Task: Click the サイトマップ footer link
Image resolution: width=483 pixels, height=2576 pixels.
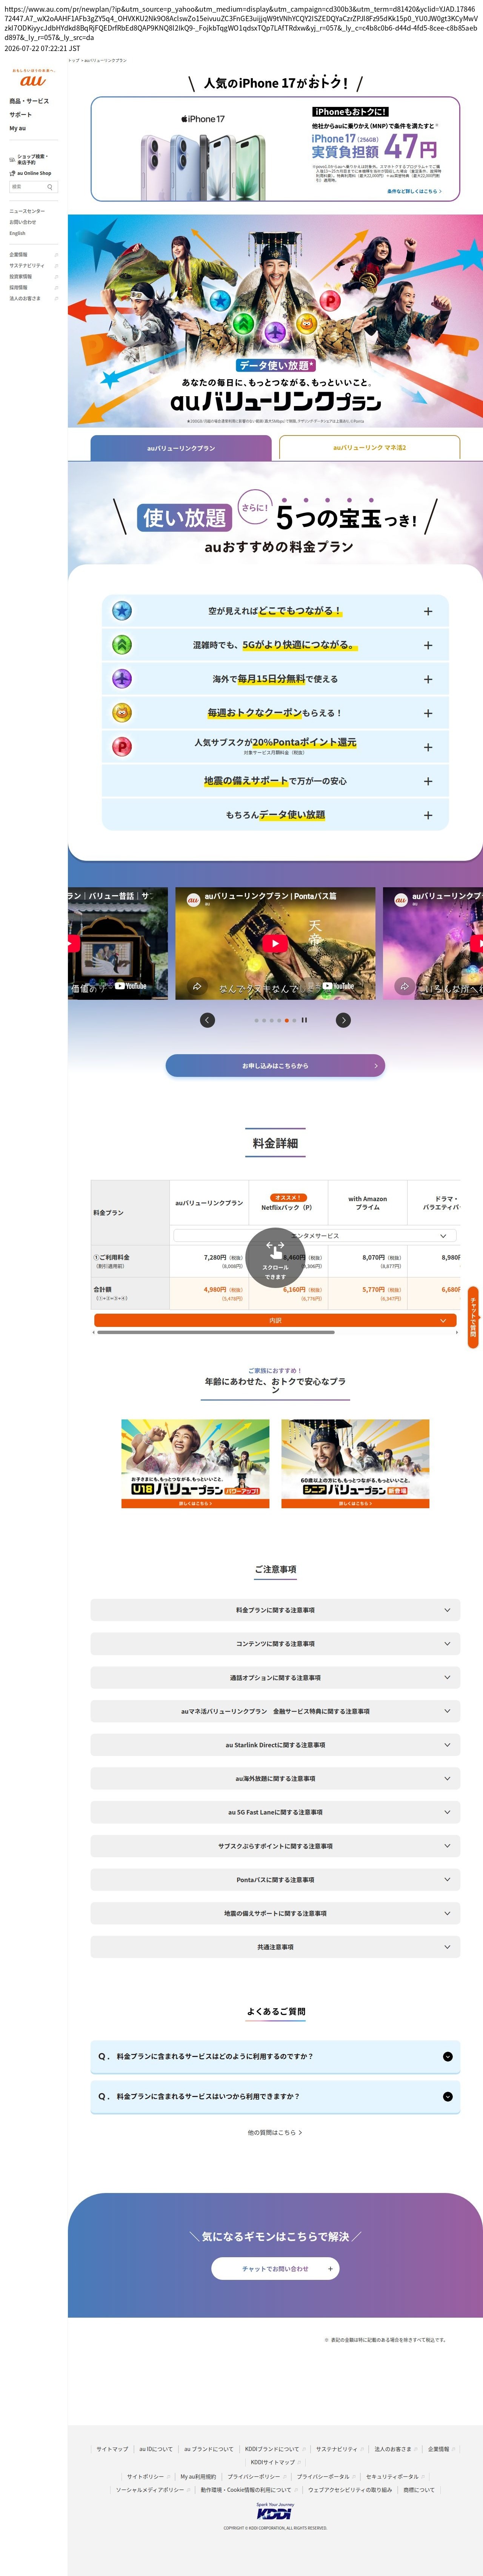Action: tap(112, 2449)
